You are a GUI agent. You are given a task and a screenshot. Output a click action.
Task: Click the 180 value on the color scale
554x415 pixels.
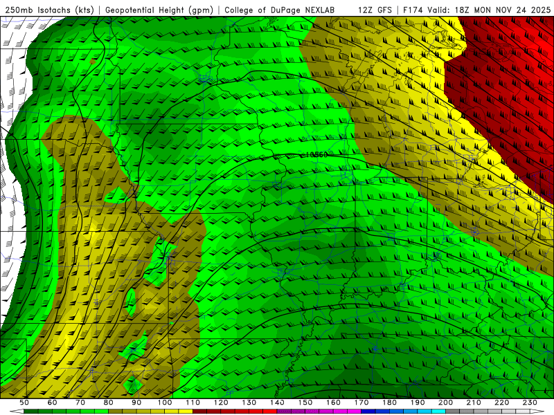click(390, 403)
